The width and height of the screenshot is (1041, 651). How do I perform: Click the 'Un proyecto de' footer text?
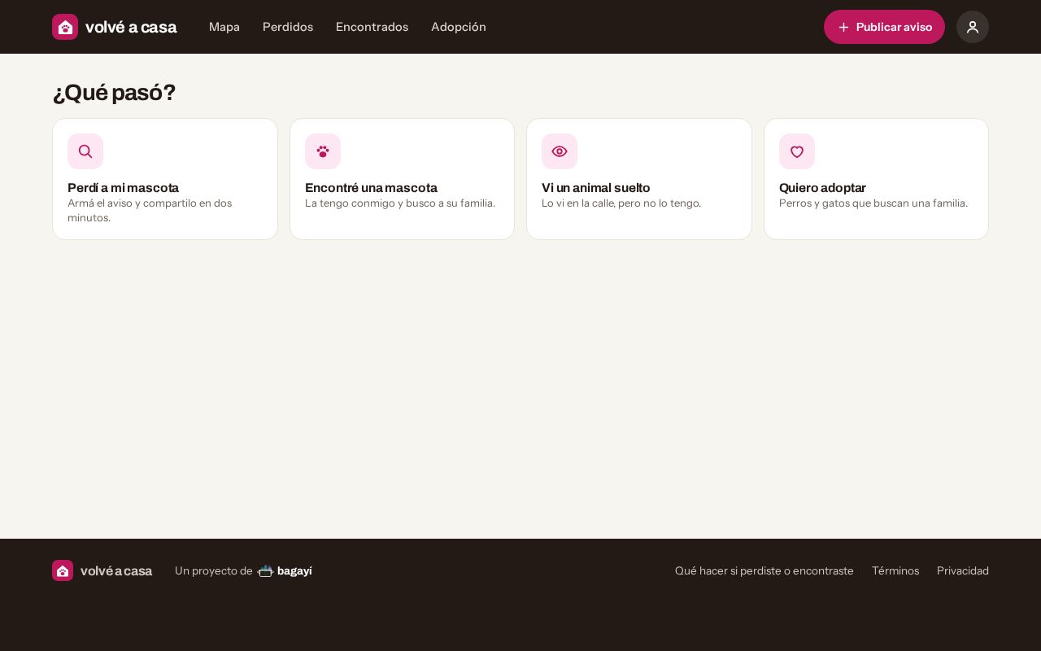pos(214,570)
